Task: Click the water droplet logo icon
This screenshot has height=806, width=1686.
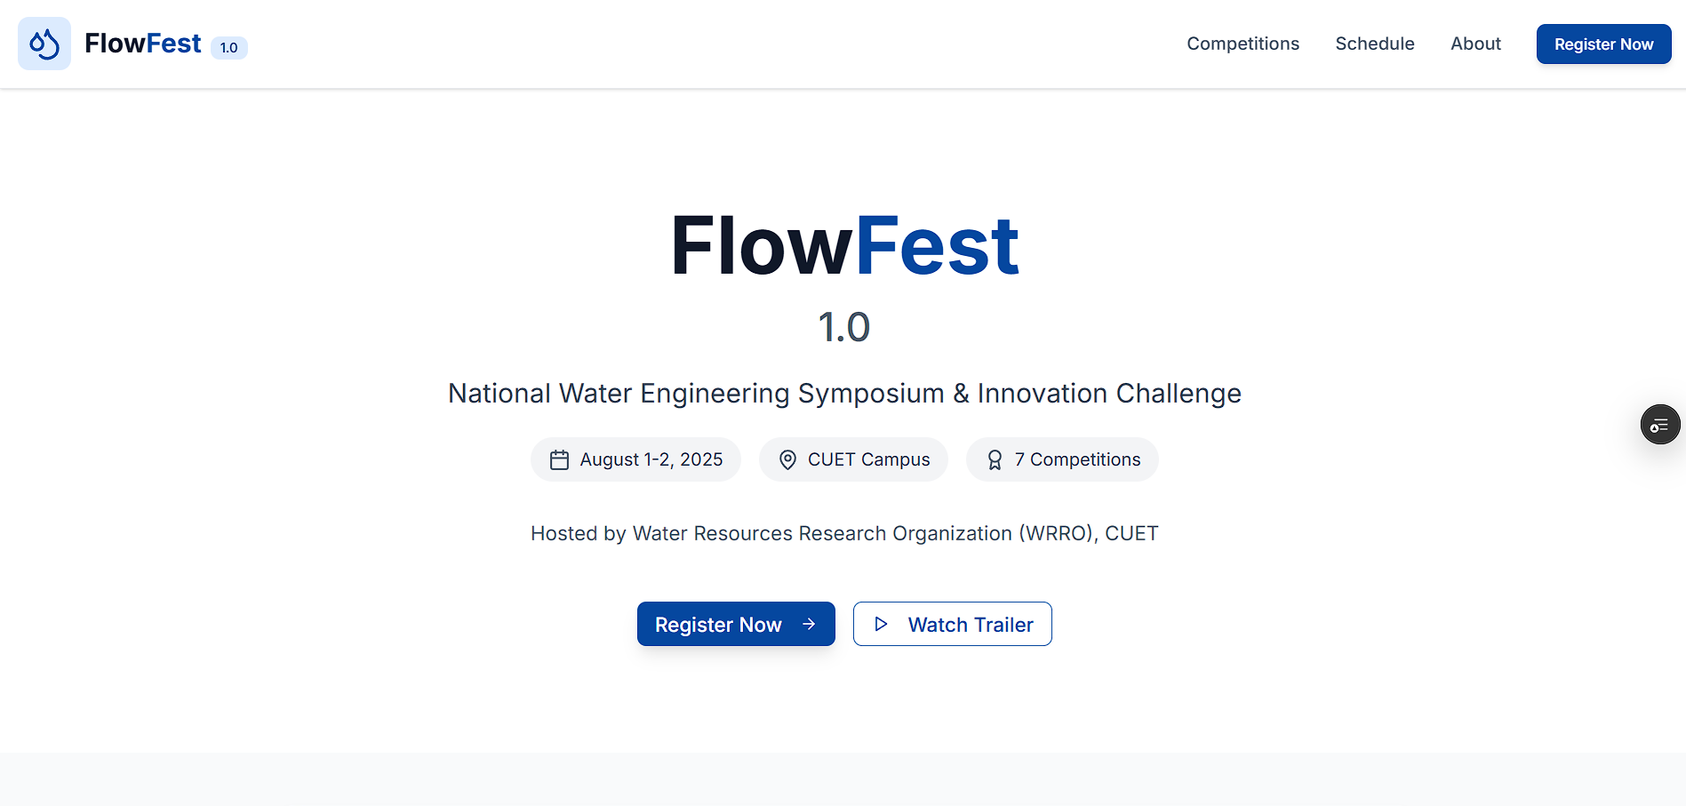Action: [44, 43]
